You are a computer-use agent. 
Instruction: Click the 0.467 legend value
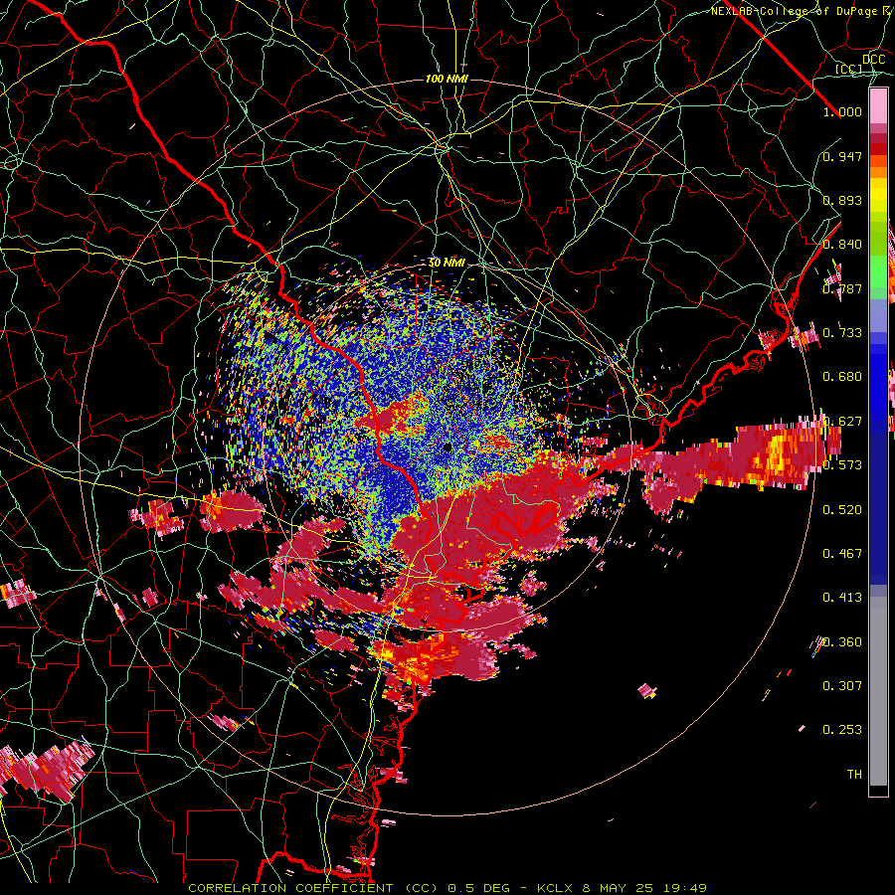pos(842,553)
